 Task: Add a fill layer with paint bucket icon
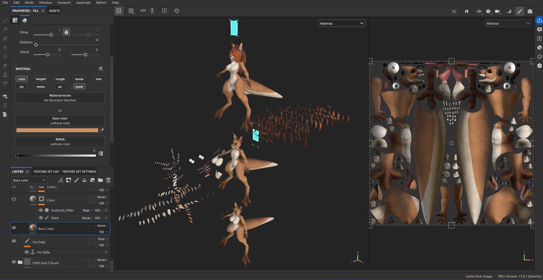pos(85,180)
